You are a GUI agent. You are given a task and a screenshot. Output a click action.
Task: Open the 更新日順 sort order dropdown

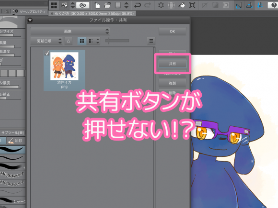point(46,41)
